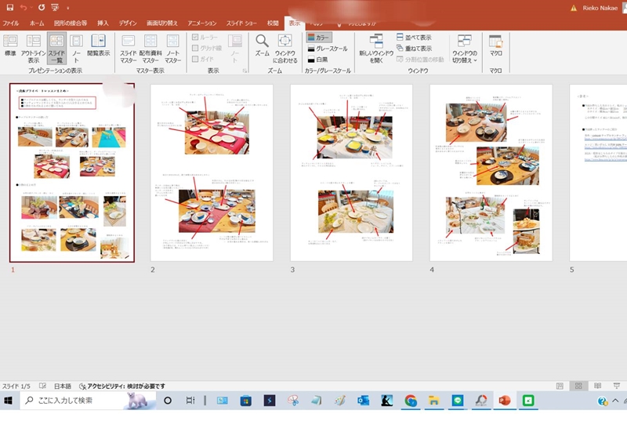
Task: Expand the Macros (マクロ) dropdown
Action: click(495, 47)
